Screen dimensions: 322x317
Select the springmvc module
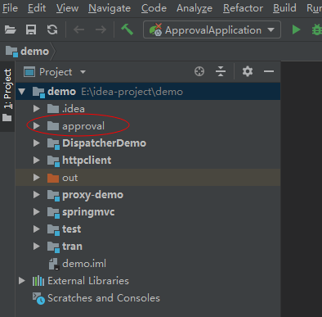pos(148,212)
